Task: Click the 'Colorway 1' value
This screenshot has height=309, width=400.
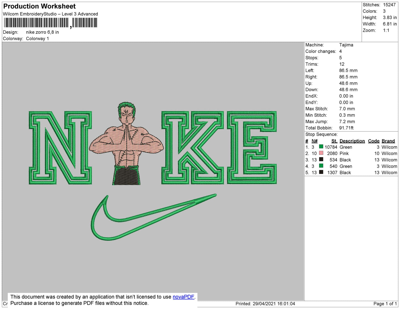Action: tap(37, 38)
